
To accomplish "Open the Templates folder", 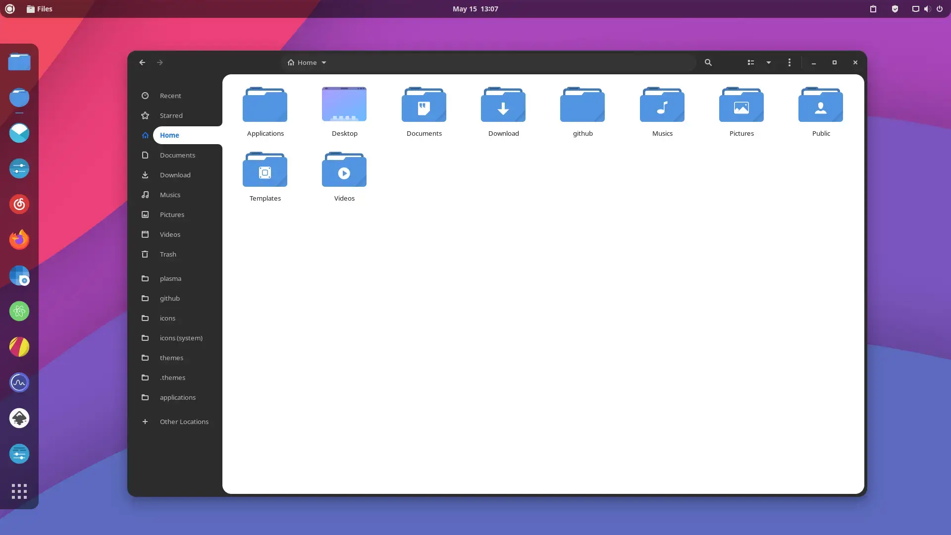I will click(x=264, y=170).
